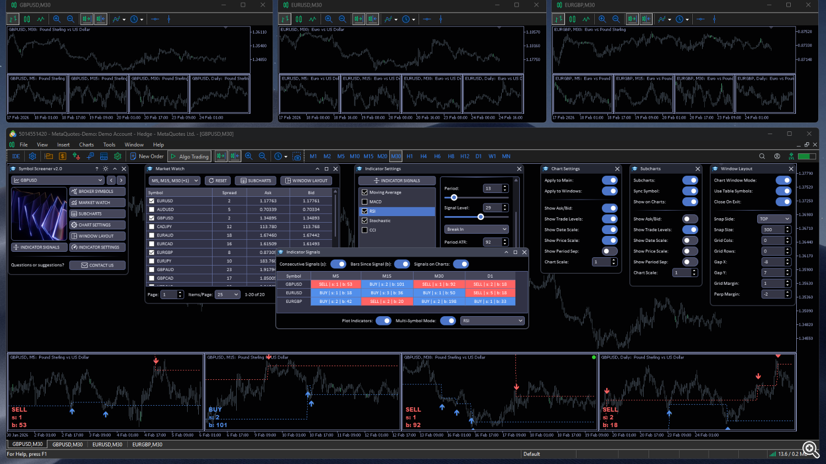
Task: Open the Charts menu
Action: click(86, 145)
